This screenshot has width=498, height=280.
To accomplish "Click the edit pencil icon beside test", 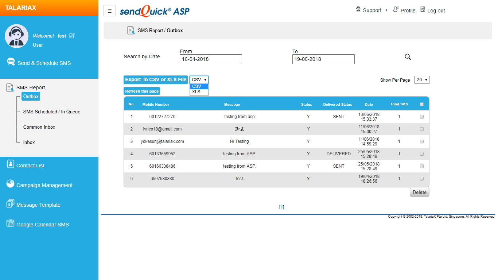I will pos(71,35).
